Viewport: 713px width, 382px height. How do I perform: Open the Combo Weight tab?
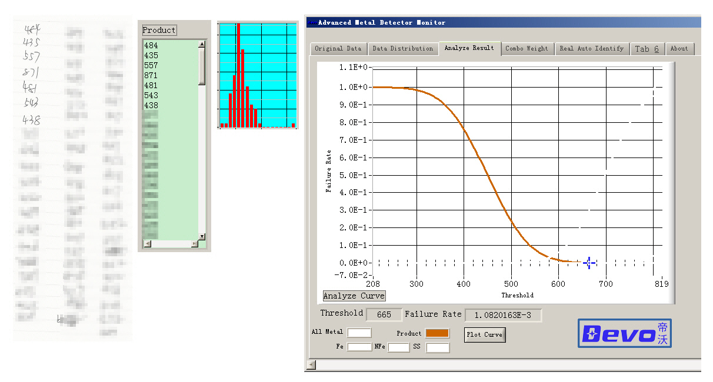tap(527, 49)
